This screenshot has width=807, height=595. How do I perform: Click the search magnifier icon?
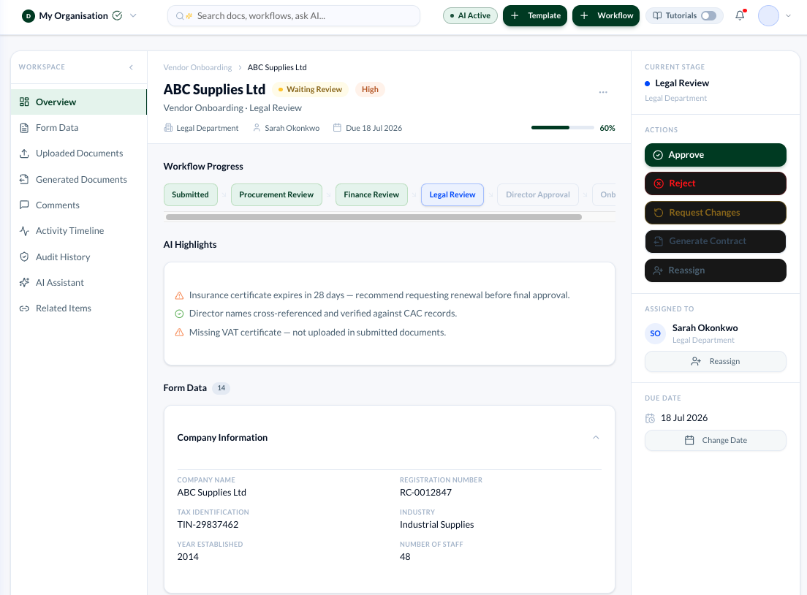pyautogui.click(x=180, y=16)
